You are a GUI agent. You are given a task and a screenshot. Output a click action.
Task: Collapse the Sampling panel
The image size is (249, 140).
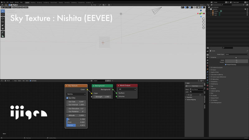pos(214,57)
